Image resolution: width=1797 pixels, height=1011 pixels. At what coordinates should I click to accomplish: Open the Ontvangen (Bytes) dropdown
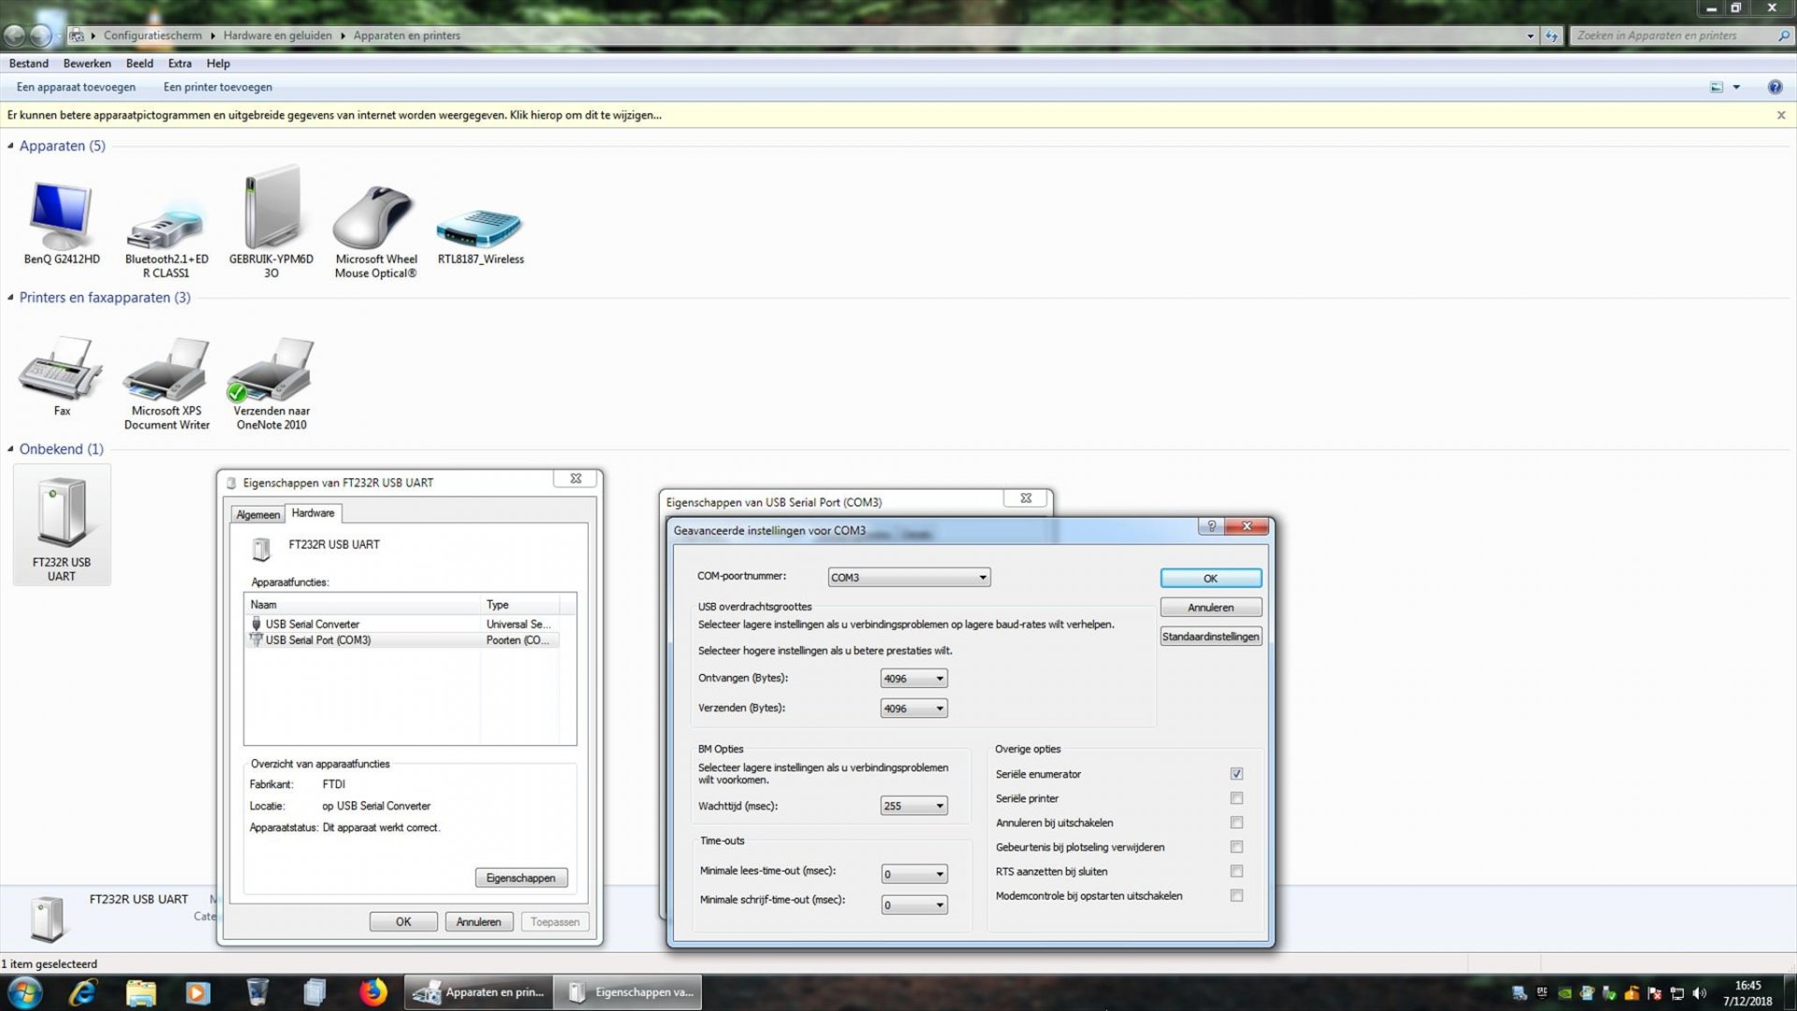pos(939,678)
